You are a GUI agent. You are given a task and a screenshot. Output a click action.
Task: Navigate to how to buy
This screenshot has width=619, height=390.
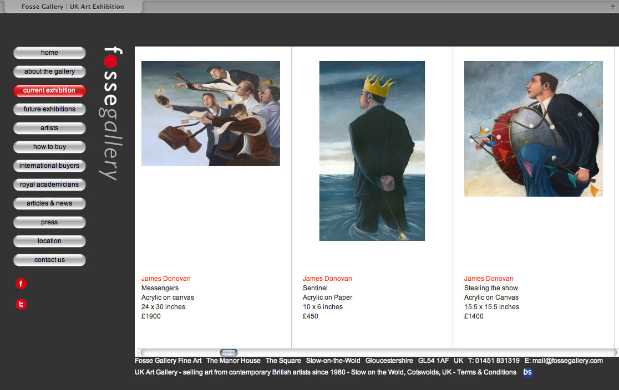click(49, 147)
